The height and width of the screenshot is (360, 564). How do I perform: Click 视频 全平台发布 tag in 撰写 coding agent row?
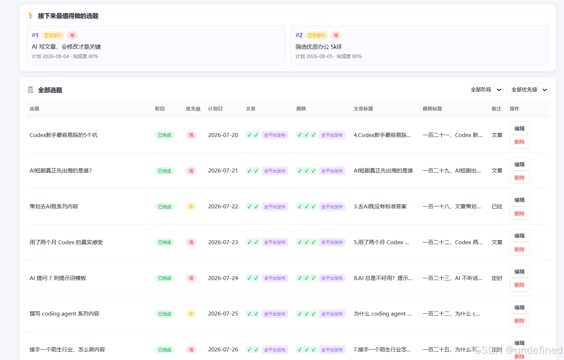point(332,314)
